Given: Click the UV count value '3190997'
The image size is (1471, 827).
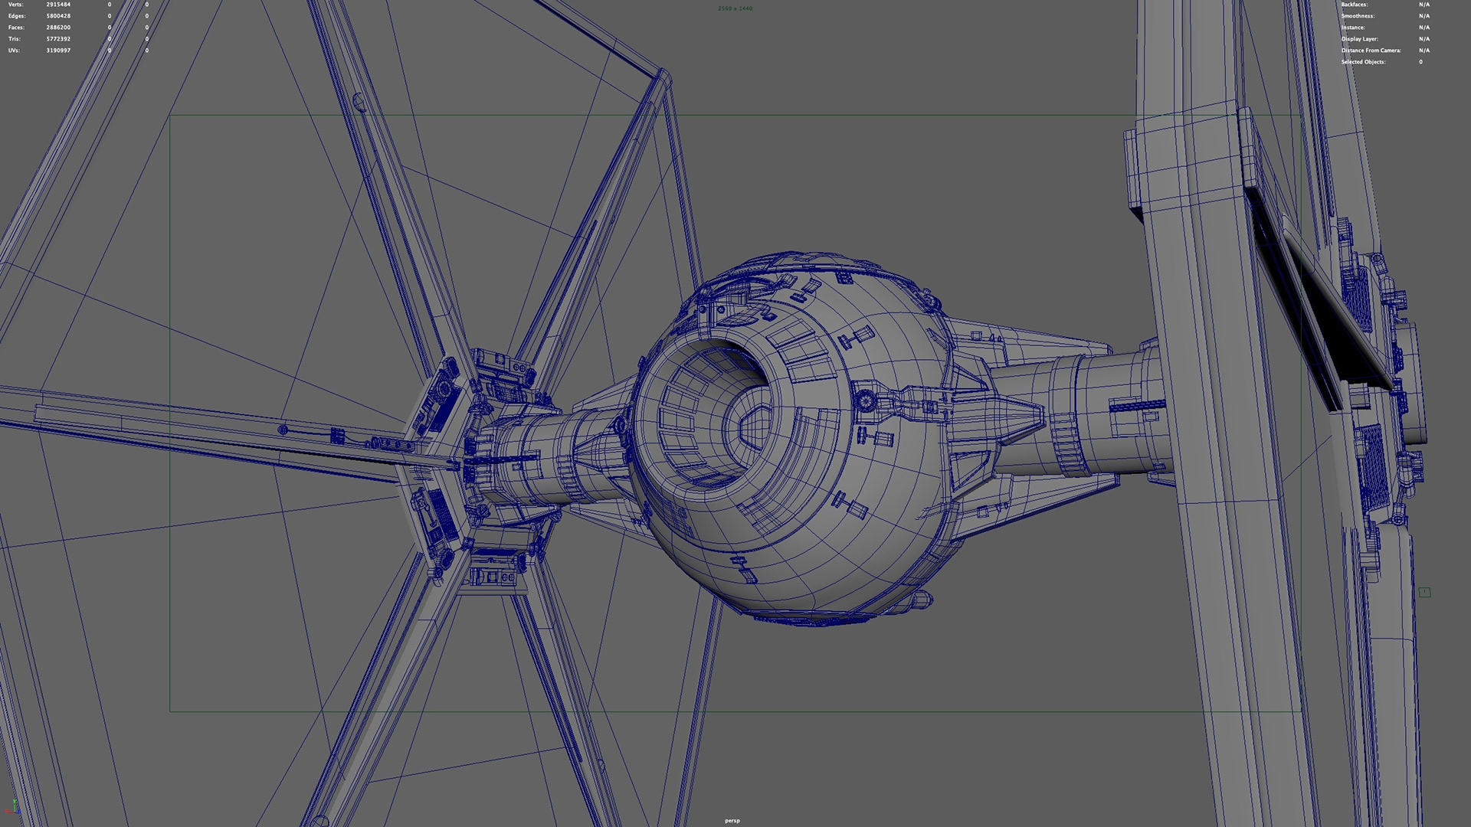Looking at the screenshot, I should pyautogui.click(x=58, y=51).
